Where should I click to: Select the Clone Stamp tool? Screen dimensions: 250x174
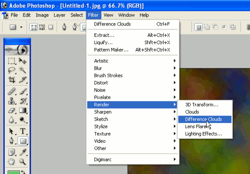click(x=11, y=101)
